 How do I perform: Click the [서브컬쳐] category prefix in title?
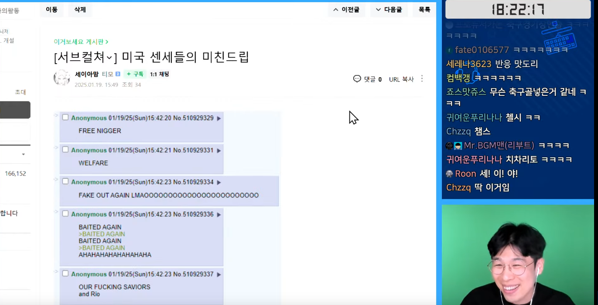coord(85,57)
